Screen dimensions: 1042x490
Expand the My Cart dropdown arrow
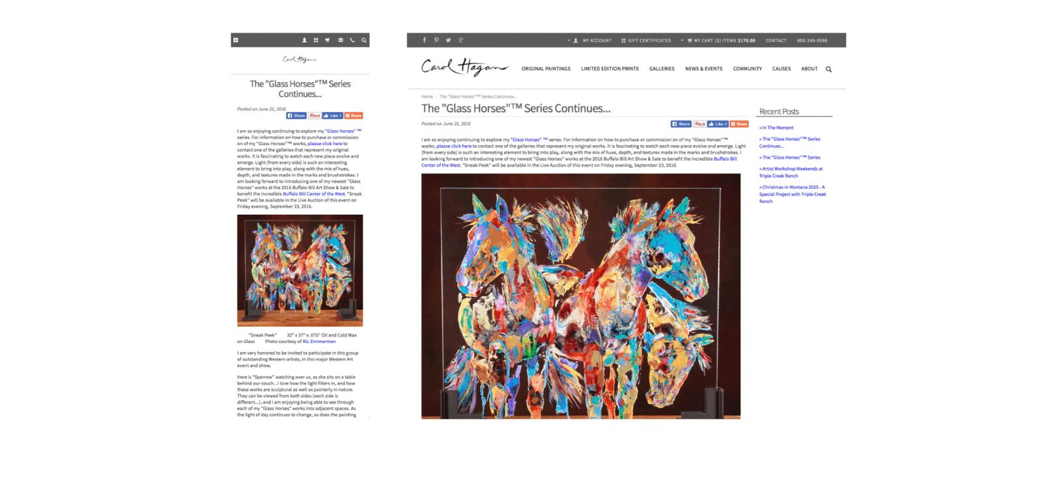coord(682,40)
